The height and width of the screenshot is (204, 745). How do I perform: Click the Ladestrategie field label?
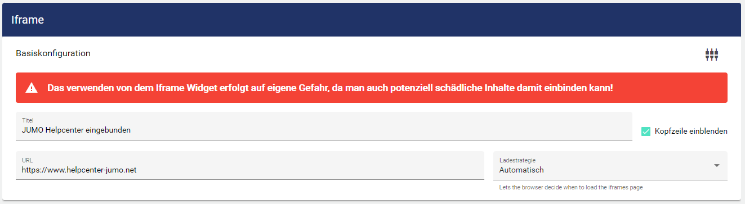[x=516, y=160]
